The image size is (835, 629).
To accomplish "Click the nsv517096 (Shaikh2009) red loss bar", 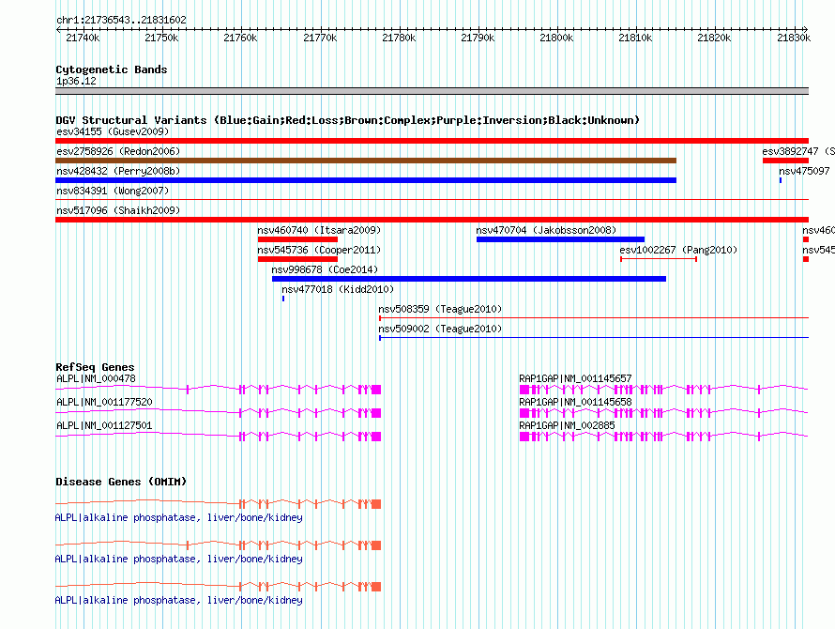I will 432,220.
